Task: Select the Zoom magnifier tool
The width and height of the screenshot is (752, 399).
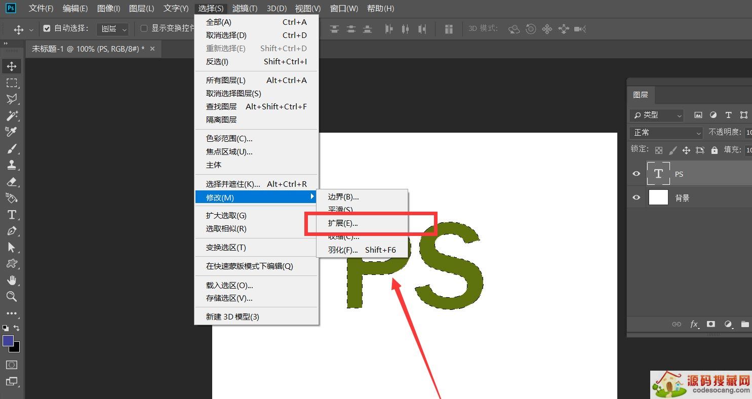Action: pyautogui.click(x=12, y=296)
